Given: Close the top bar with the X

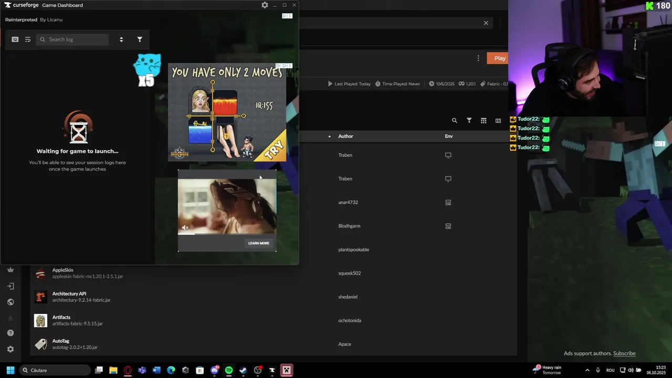Looking at the screenshot, I should coord(486,23).
